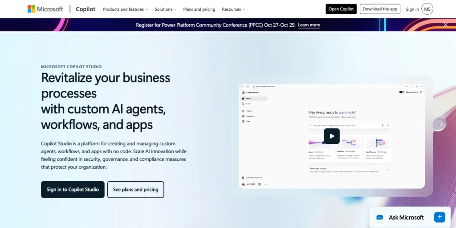
Task: Click microphone icon in preview prompt box
Action: click(383, 125)
